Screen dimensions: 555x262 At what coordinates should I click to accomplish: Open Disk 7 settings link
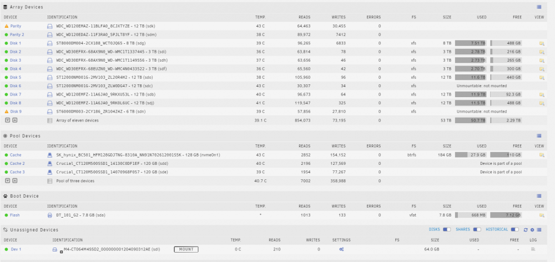[x=16, y=94]
